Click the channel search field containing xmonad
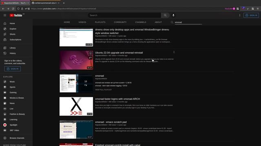Viewport: 261px width, 146px height. coord(188,22)
